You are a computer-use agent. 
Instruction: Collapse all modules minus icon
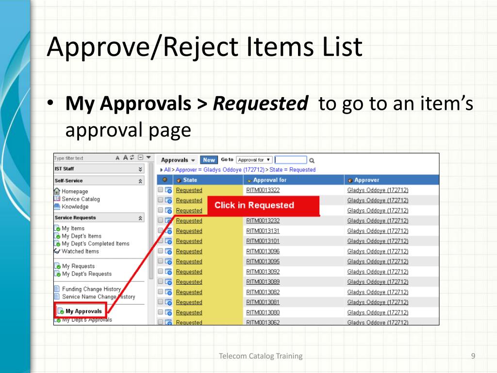141,157
